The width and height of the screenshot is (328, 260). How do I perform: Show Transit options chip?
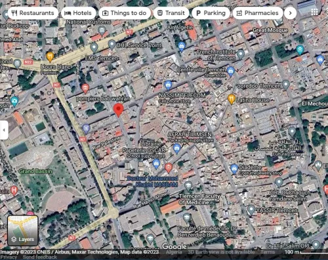(x=171, y=13)
